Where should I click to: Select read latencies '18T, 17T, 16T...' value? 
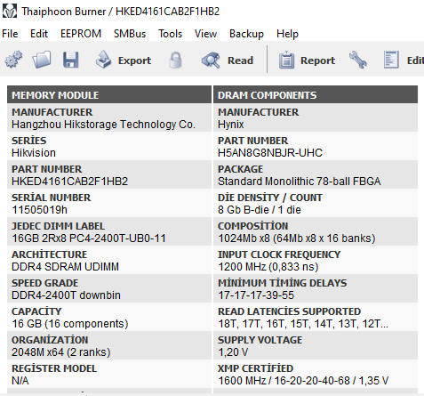tap(303, 324)
